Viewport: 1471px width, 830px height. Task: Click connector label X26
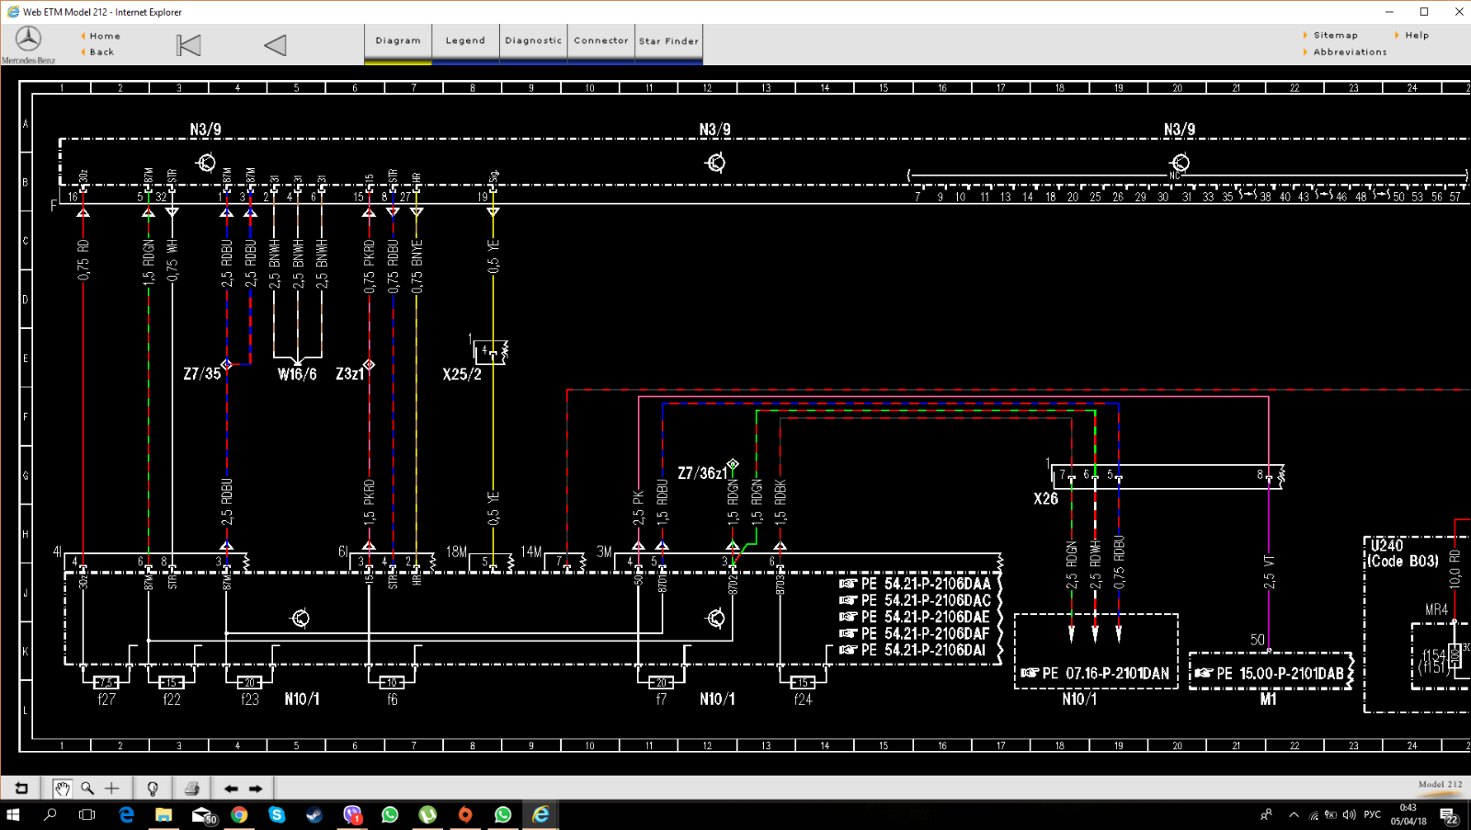(x=1045, y=499)
